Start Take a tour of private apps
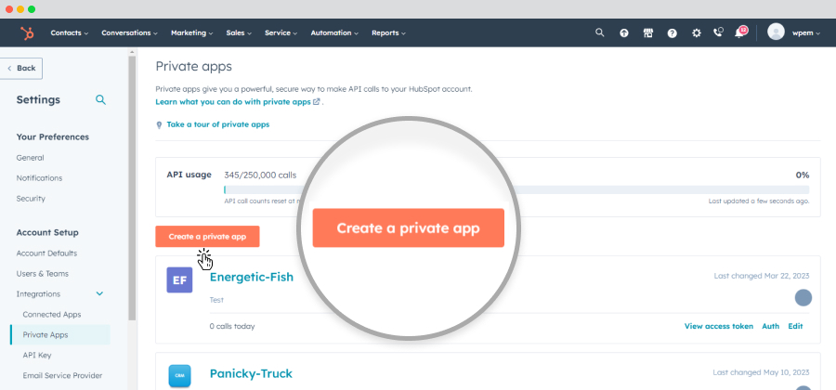836x390 pixels. point(218,124)
